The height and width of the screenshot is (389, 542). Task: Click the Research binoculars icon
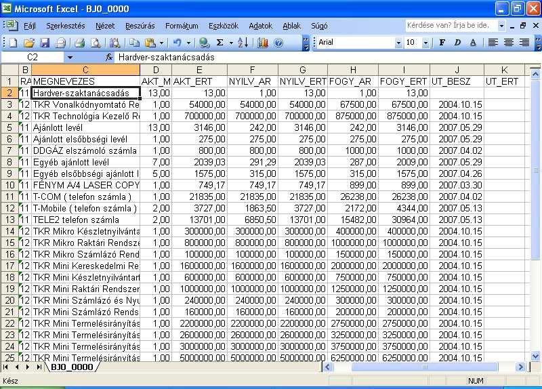click(114, 43)
